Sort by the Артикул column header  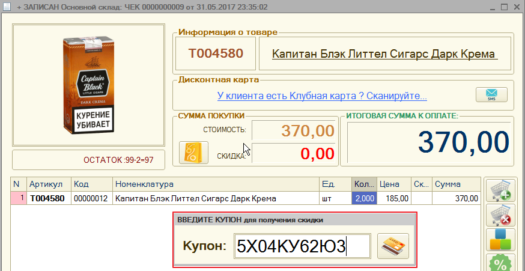coord(49,184)
